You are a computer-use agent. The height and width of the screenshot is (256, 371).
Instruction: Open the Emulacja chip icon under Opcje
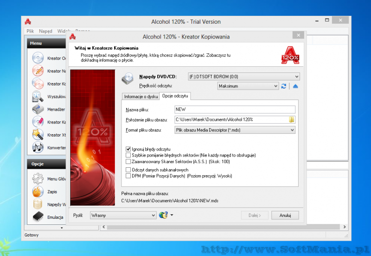point(38,217)
